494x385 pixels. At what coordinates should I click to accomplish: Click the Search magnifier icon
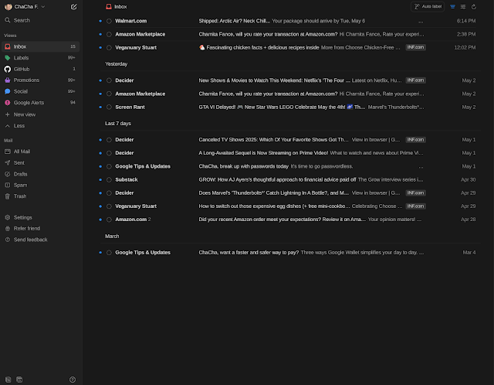(8, 20)
